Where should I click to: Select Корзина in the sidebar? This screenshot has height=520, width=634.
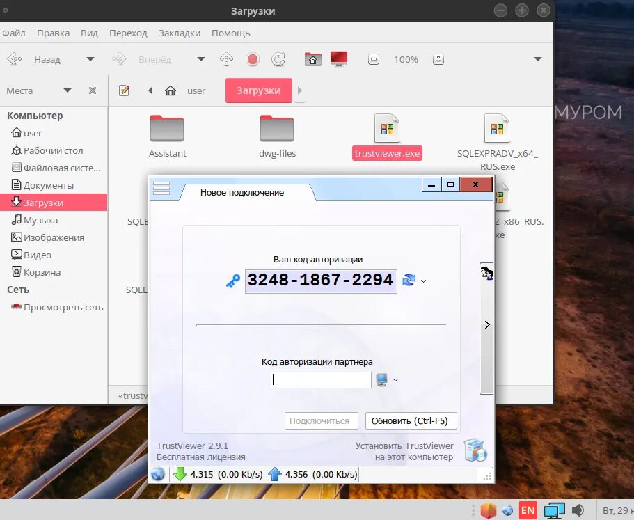[x=54, y=272]
